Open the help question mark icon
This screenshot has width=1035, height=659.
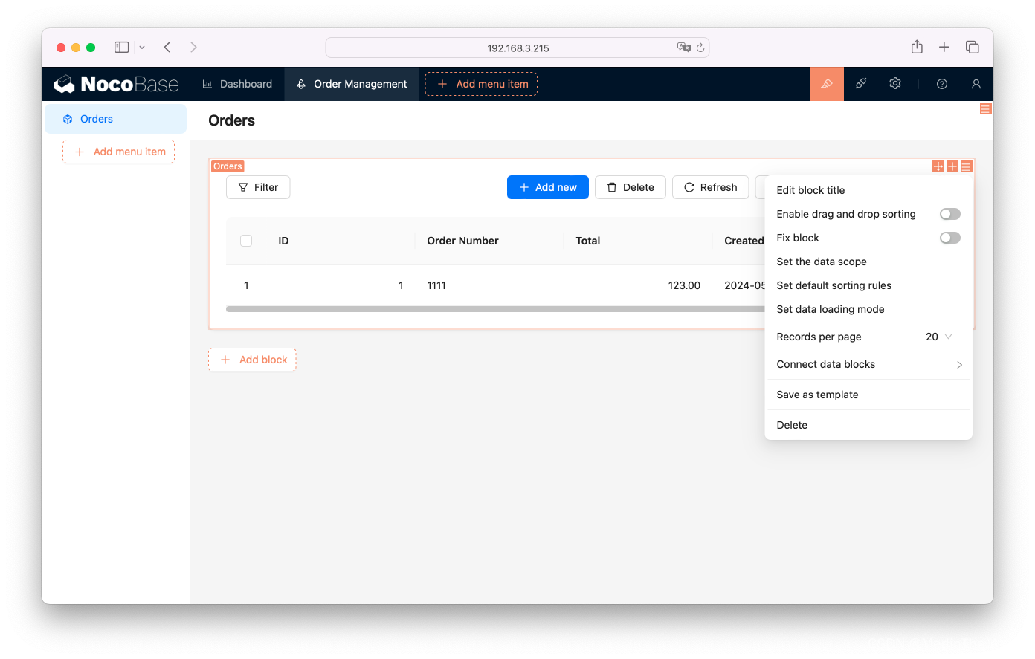[942, 84]
